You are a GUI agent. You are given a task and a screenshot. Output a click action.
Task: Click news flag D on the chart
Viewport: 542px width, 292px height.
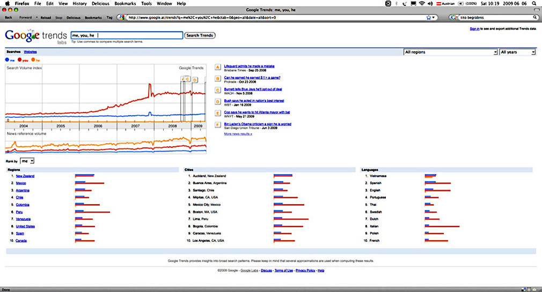[195, 80]
